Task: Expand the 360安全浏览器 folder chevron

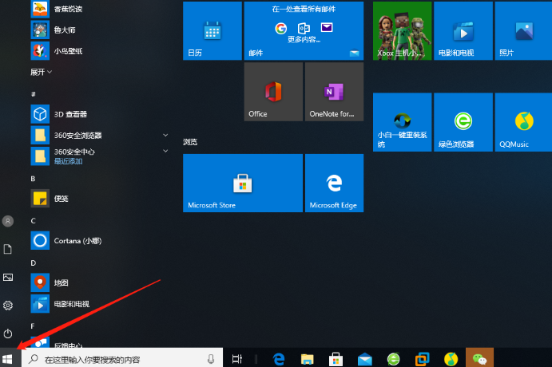Action: point(165,136)
